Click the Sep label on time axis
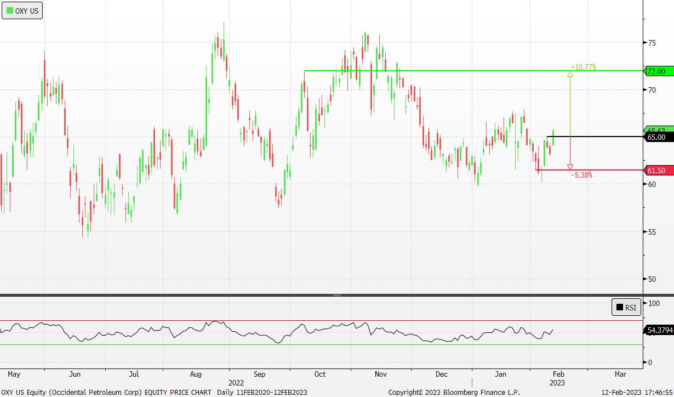 pos(259,375)
